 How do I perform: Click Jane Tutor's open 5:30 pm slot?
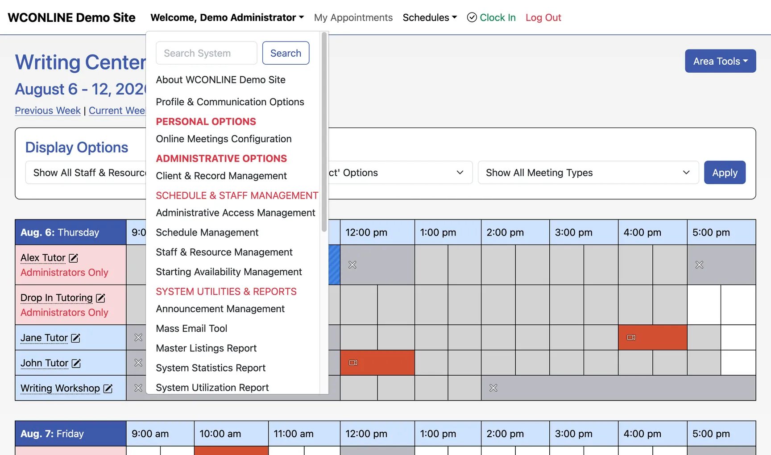tap(738, 337)
